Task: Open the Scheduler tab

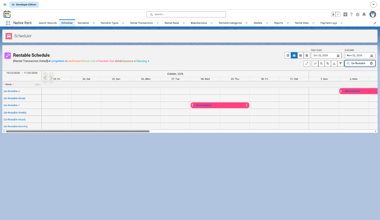Action: [x=67, y=23]
